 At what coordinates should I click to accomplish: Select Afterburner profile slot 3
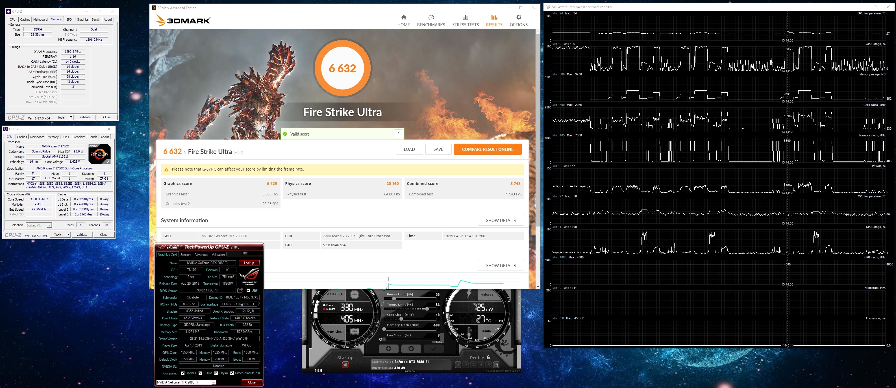point(473,365)
